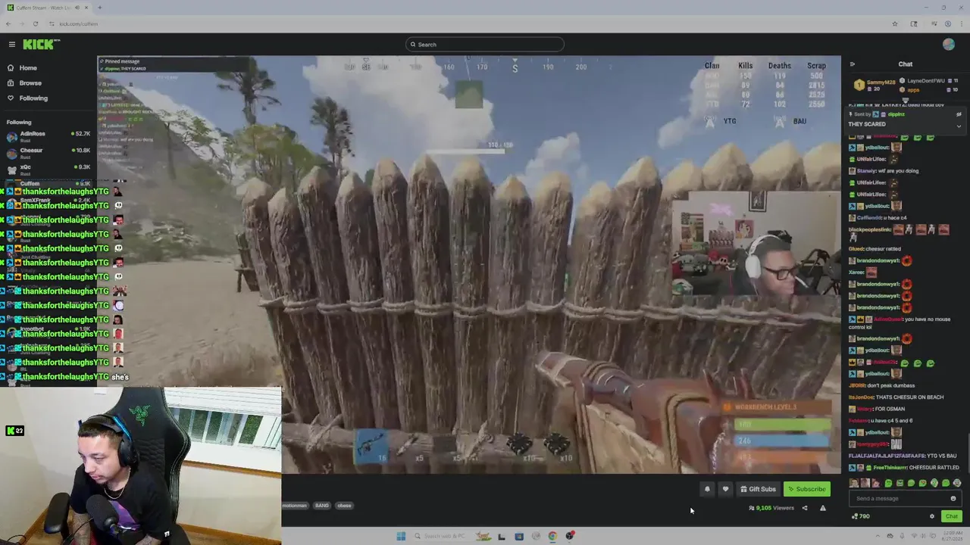Follow channel with heart button
The height and width of the screenshot is (545, 970).
pos(725,489)
